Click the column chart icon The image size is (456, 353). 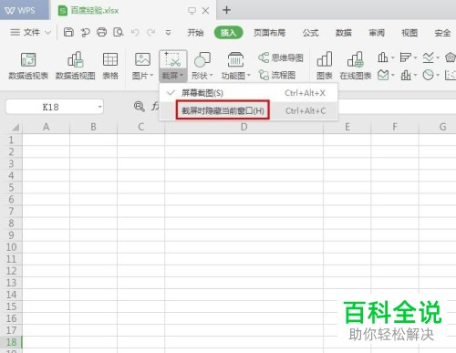click(x=383, y=57)
